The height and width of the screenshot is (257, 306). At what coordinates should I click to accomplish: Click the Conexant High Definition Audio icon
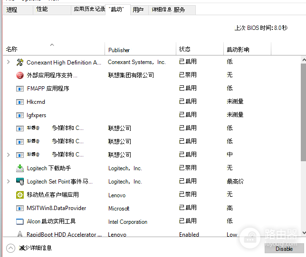[x=20, y=62]
